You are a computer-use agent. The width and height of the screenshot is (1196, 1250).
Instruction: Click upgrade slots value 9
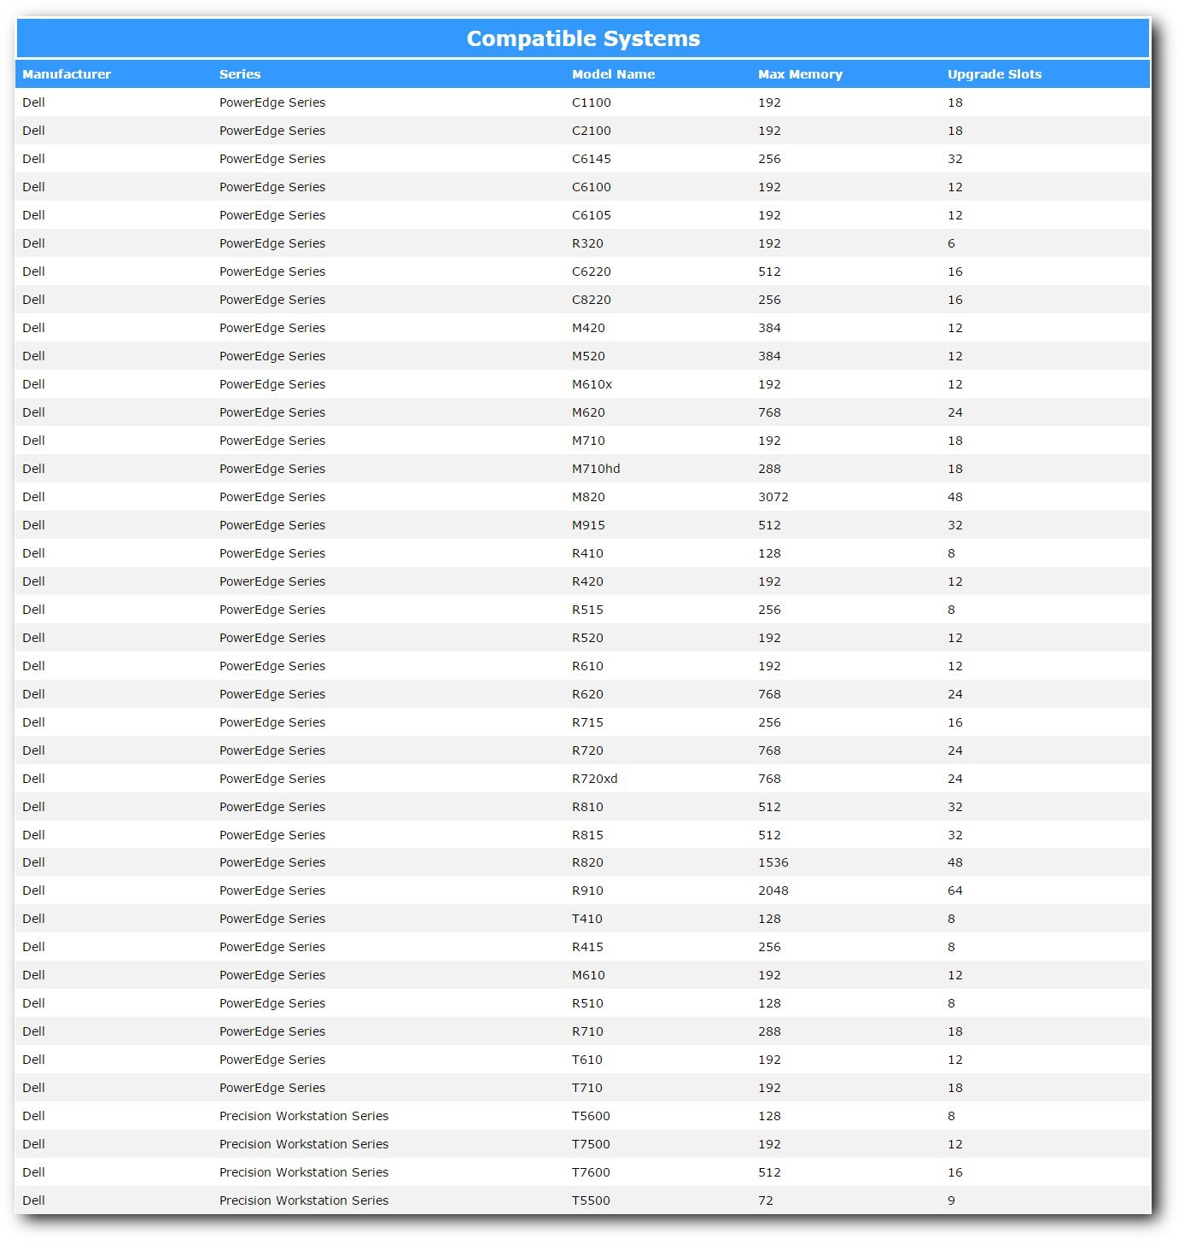tap(951, 1200)
